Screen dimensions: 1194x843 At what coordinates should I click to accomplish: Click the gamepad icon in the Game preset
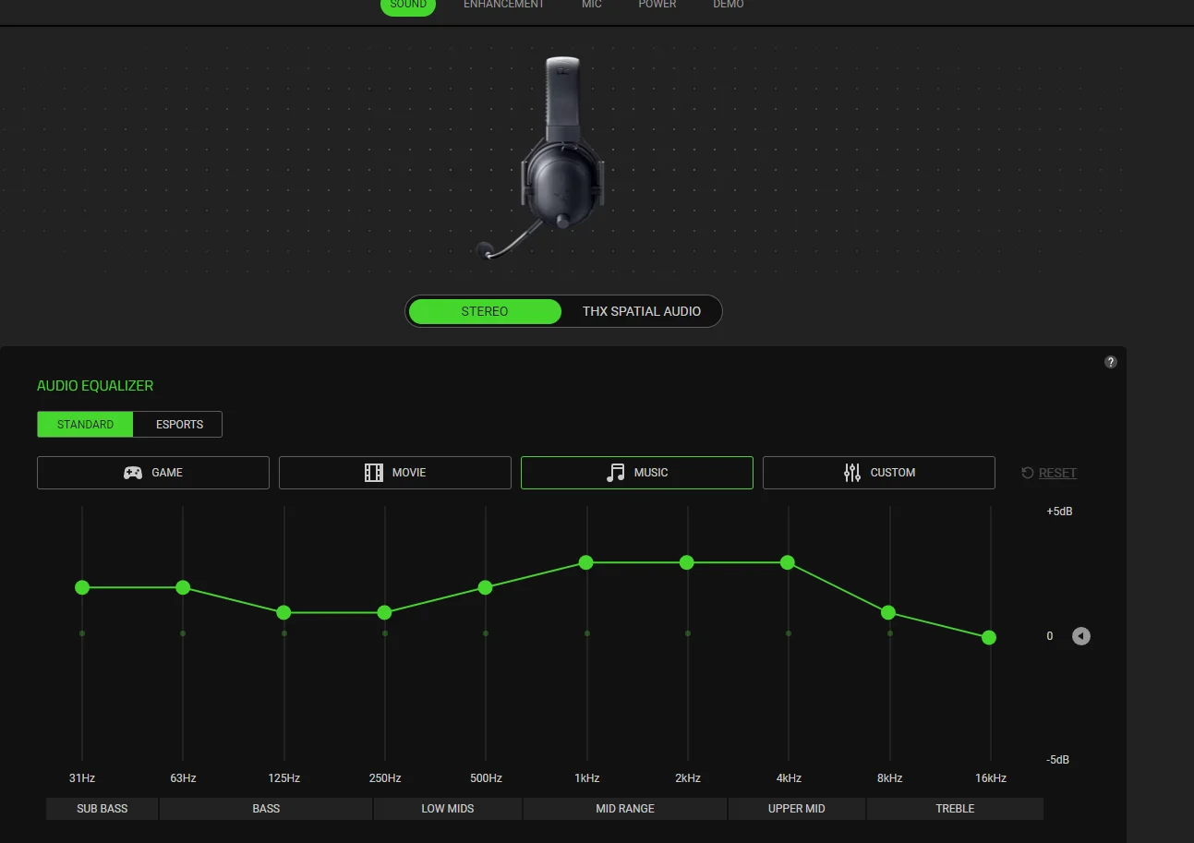point(133,473)
